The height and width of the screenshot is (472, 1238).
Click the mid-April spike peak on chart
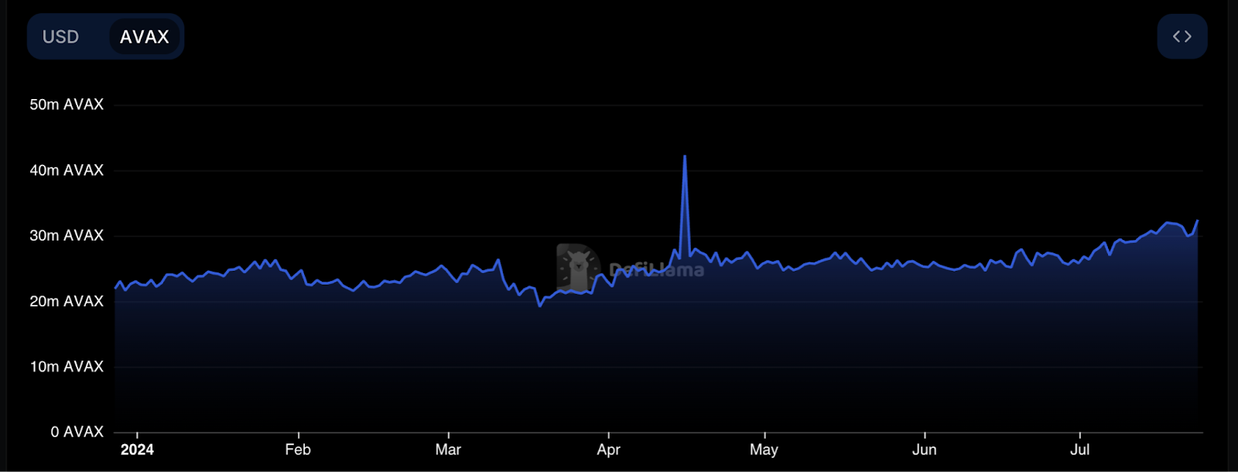point(685,156)
